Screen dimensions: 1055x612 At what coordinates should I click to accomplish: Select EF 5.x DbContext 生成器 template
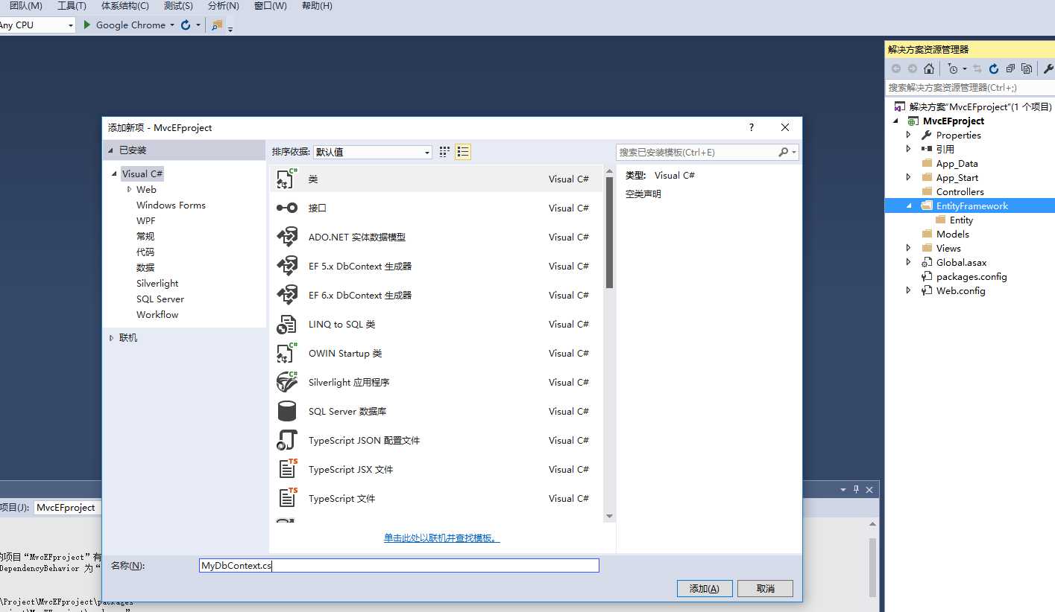[x=436, y=266]
